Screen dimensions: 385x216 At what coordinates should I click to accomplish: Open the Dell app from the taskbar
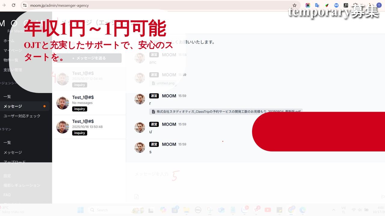(x=198, y=210)
